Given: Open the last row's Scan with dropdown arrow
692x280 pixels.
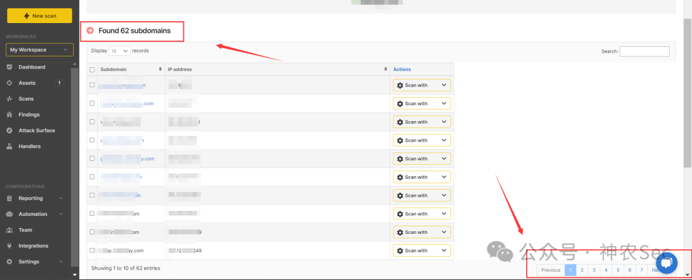Looking at the screenshot, I should click(444, 251).
